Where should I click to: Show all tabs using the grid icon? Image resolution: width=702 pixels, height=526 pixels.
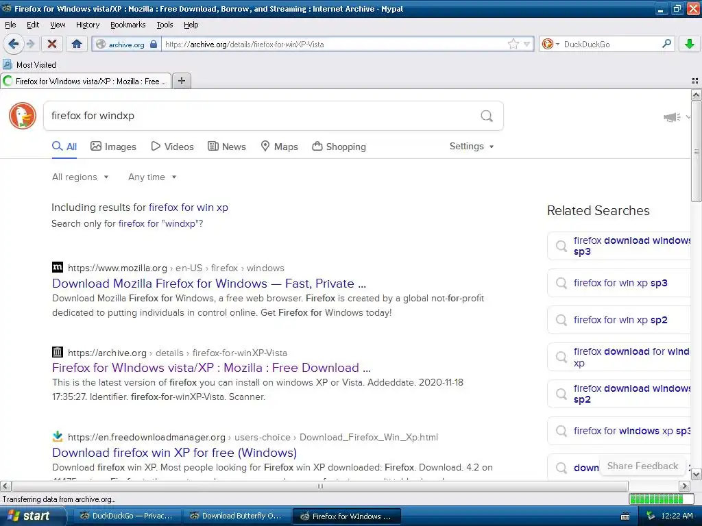pyautogui.click(x=695, y=81)
